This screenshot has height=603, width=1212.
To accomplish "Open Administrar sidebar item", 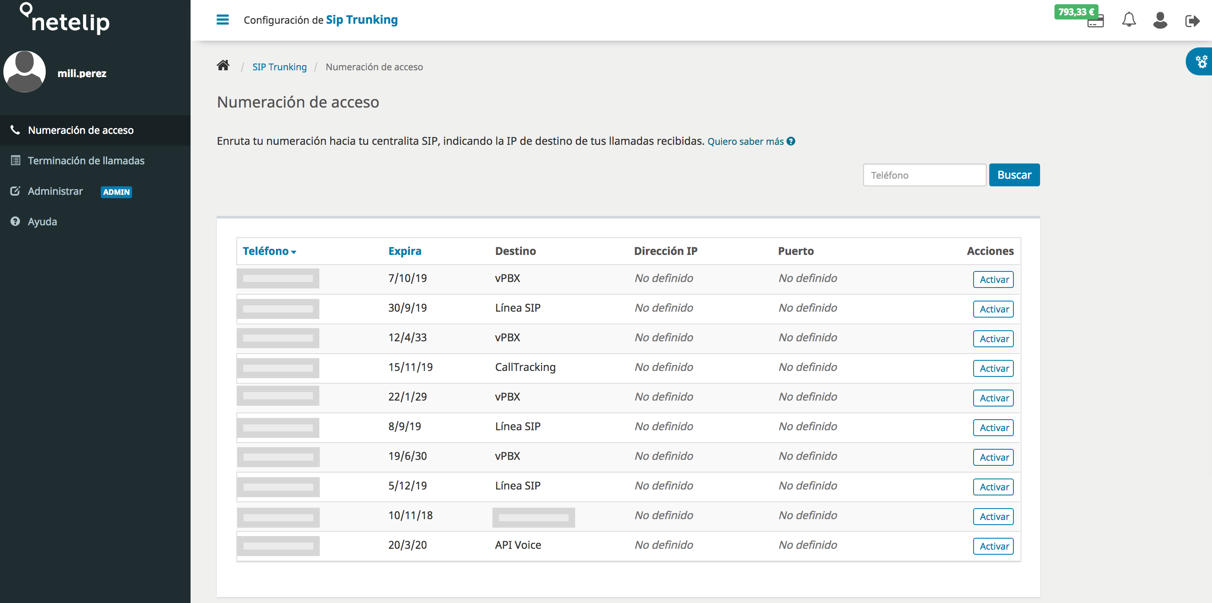I will pos(95,191).
